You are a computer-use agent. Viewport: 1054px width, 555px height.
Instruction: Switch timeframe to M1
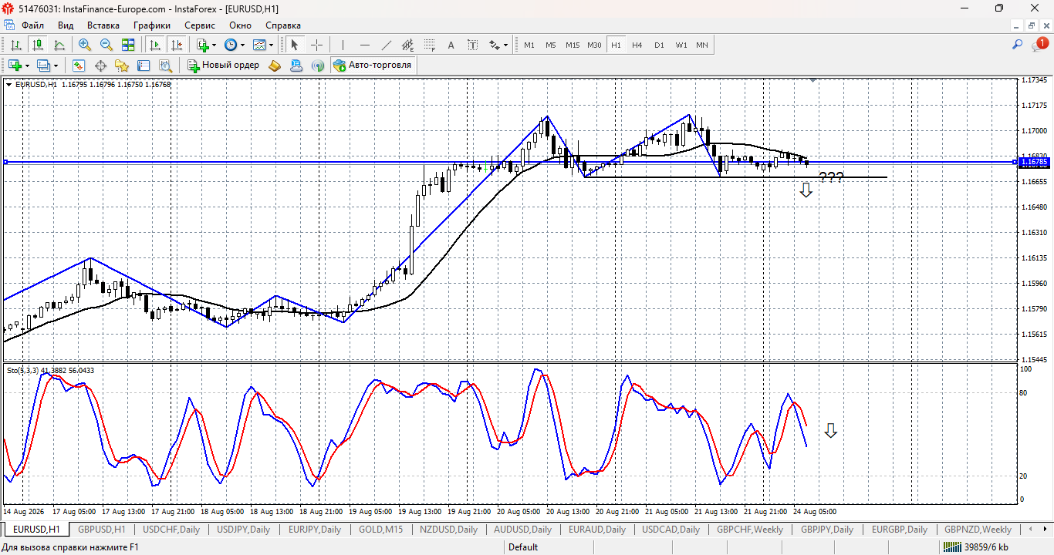[529, 45]
